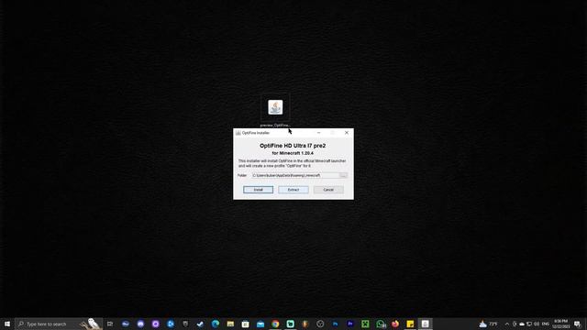Screen dimensions: 587x330
Task: Open the volume control in the tray
Action: (537, 324)
